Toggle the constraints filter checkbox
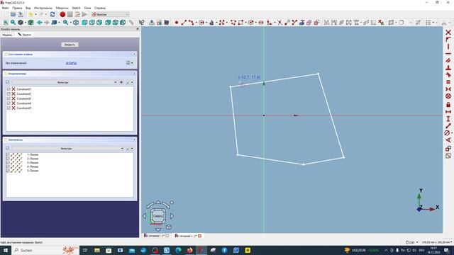The width and height of the screenshot is (454, 255). click(8, 82)
